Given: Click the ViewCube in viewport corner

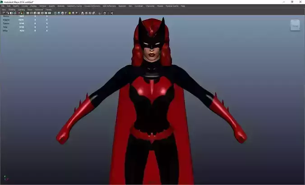Looking at the screenshot, I should [295, 25].
